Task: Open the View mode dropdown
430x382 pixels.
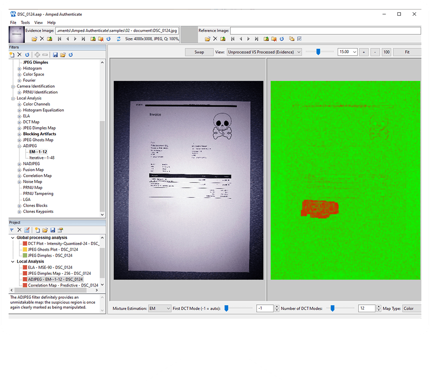Action: pyautogui.click(x=264, y=52)
